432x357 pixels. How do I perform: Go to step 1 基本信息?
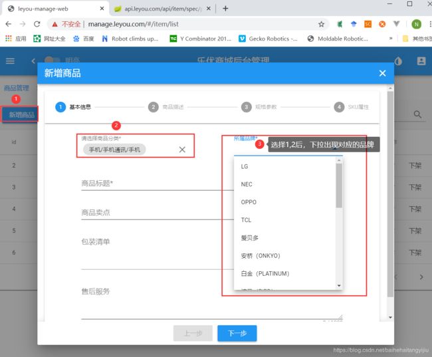coord(73,107)
